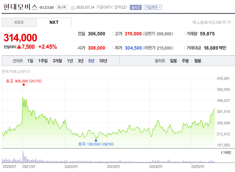Select the 10년 chart range
This screenshot has height=172, width=235.
[x=103, y=61]
